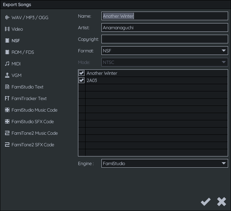Image resolution: width=231 pixels, height=211 pixels.
Task: Click the FamiStudio SFX Code icon
Action: point(7,121)
